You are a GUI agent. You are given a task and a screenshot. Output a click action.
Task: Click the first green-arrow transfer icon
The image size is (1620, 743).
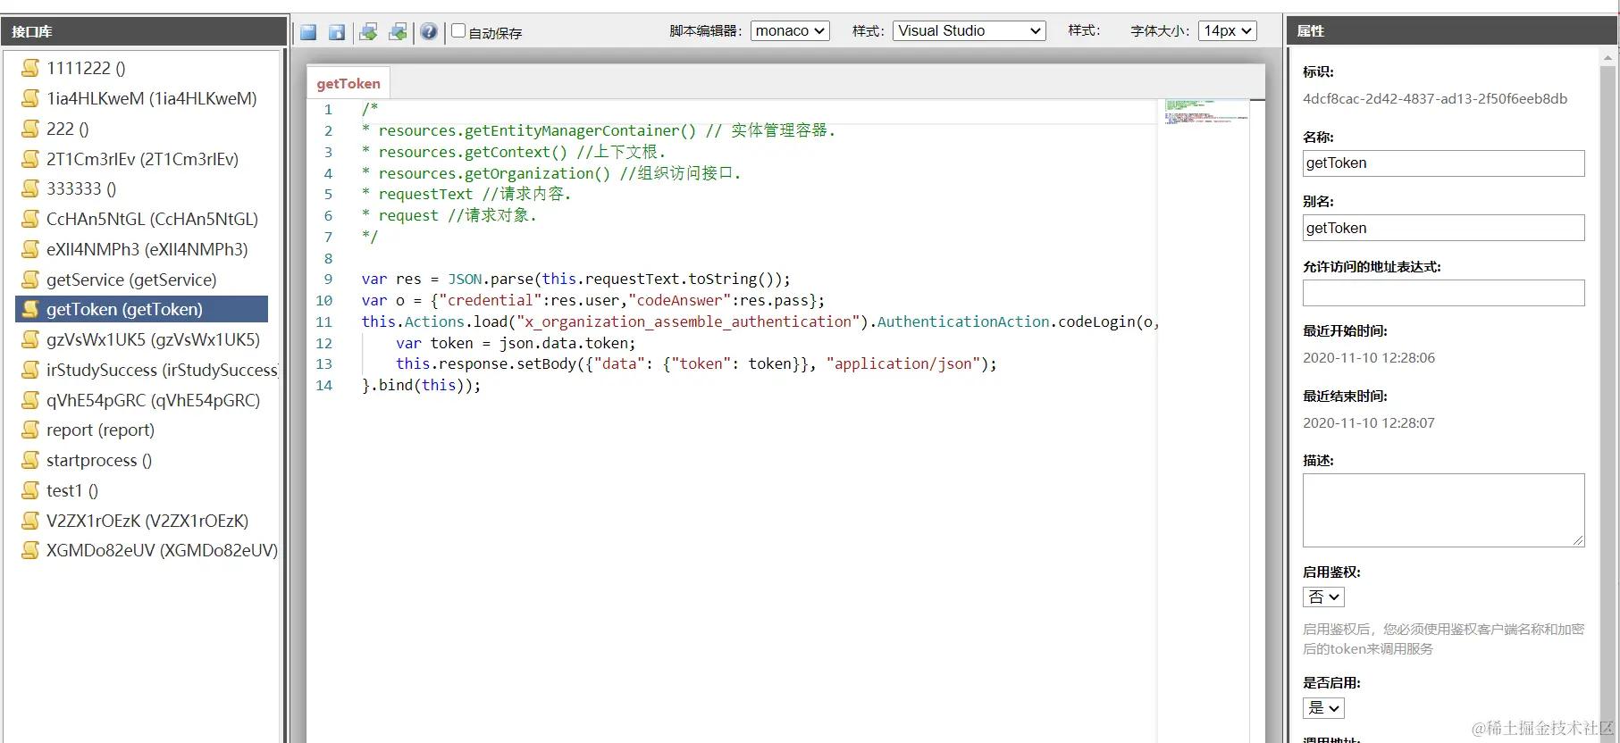coord(368,32)
